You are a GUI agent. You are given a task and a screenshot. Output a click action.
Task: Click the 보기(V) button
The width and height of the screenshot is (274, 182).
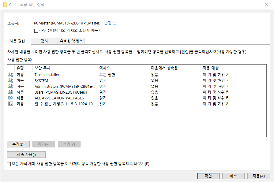(69, 144)
